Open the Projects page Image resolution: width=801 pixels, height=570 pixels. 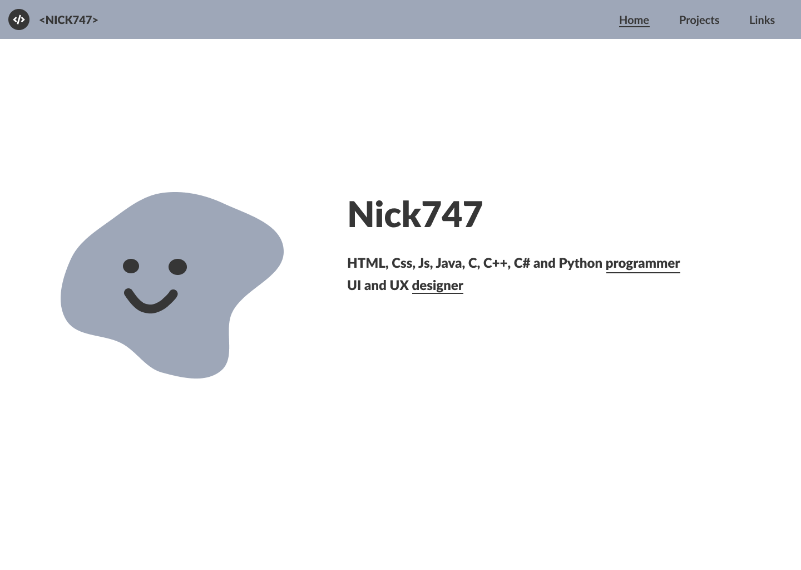click(699, 20)
